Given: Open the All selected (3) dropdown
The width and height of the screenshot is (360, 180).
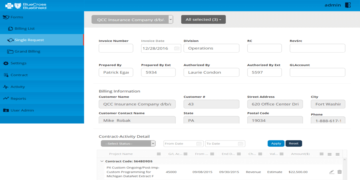Looking at the screenshot, I should click(x=203, y=19).
